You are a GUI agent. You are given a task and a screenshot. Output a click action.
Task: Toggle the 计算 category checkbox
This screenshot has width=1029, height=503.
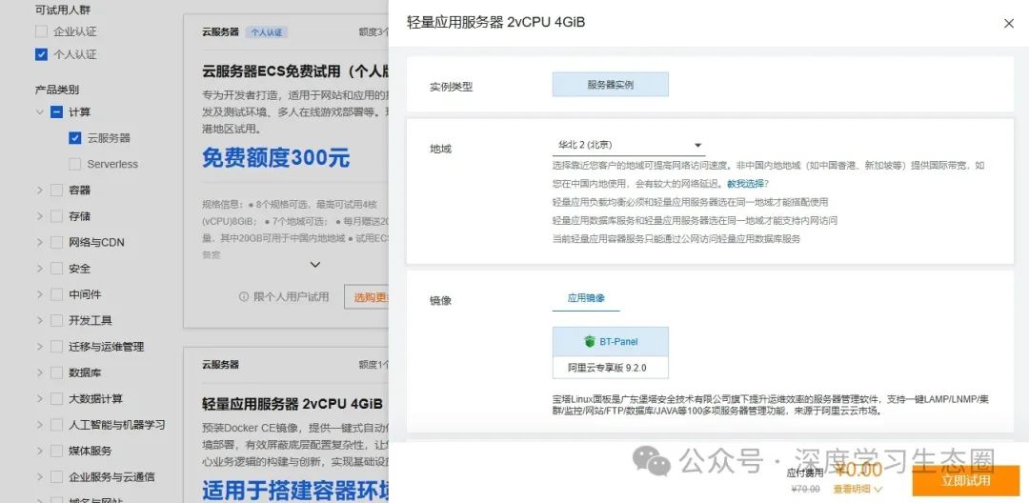point(56,112)
